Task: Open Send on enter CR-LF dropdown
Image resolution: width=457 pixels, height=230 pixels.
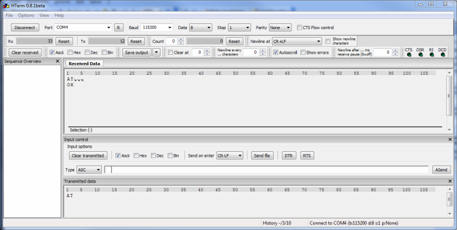Action: tap(240, 155)
